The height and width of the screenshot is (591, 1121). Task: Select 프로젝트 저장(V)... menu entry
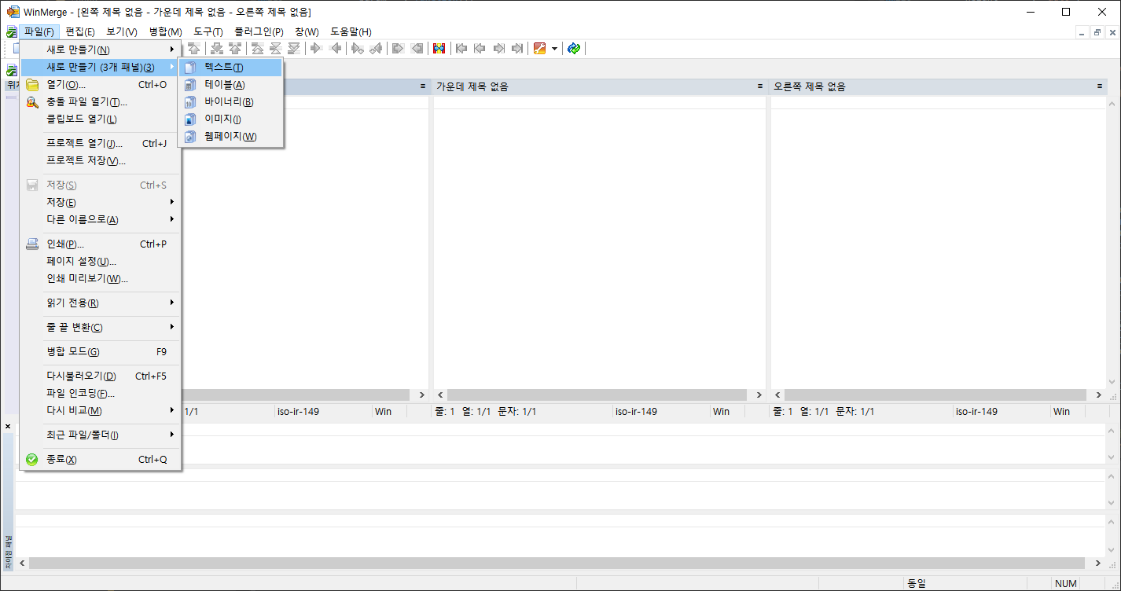click(x=101, y=161)
